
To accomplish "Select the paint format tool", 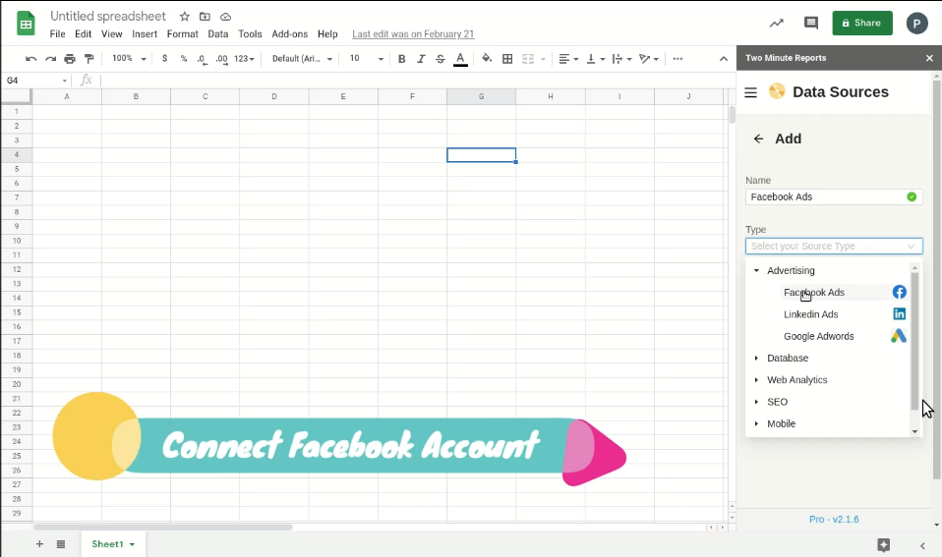I will 88,58.
